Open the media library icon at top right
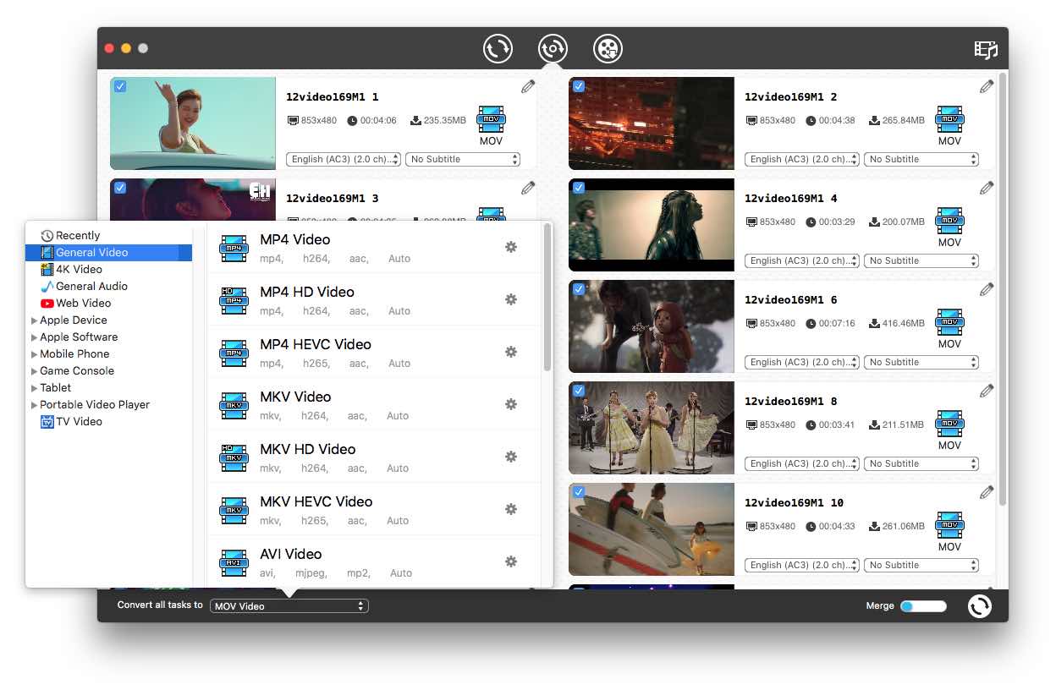 click(986, 50)
